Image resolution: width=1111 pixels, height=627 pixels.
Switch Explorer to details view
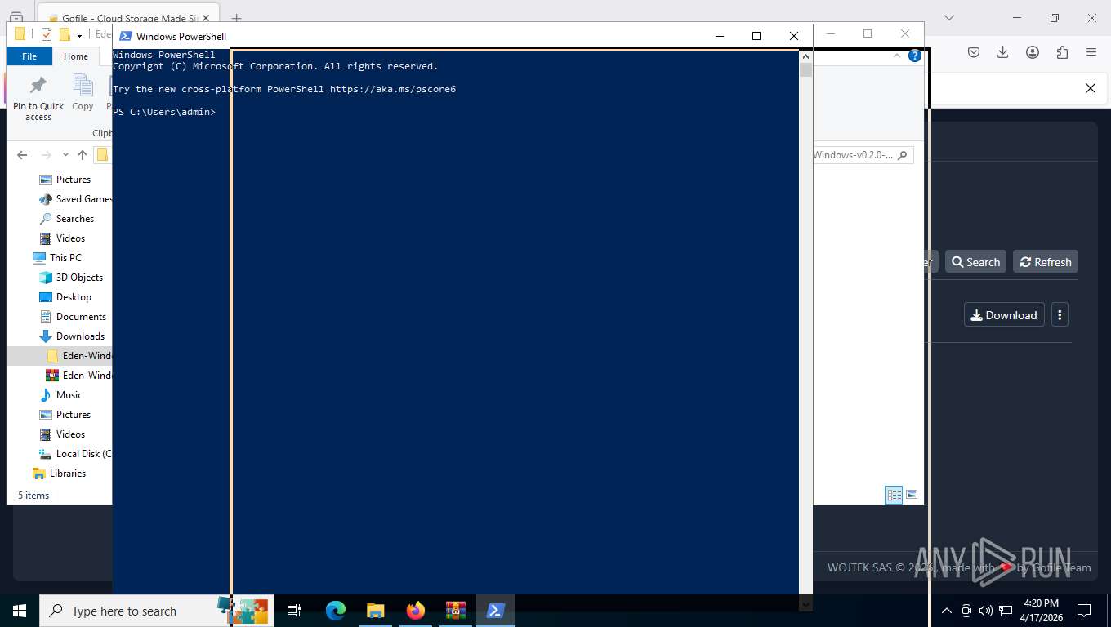pyautogui.click(x=895, y=495)
